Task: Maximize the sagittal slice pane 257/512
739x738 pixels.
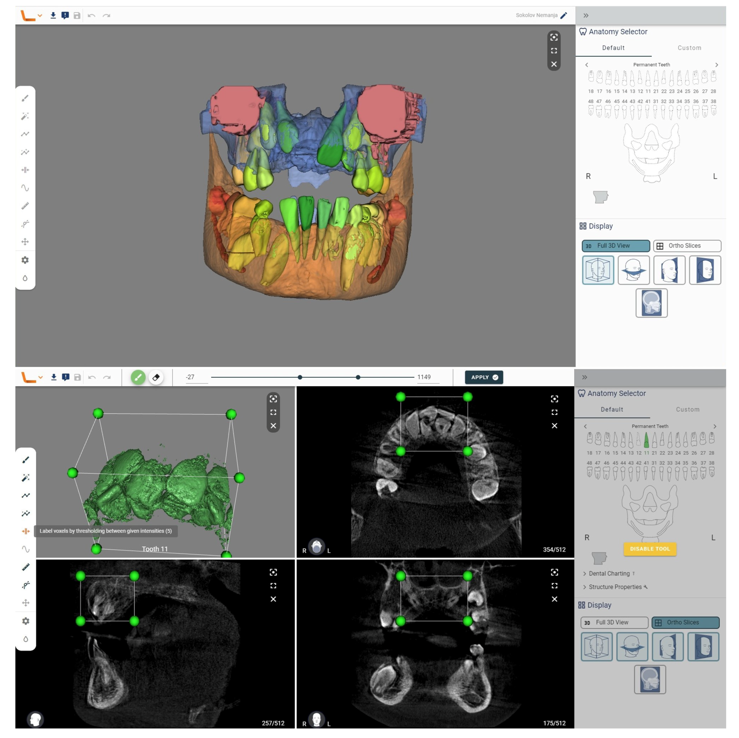Action: pyautogui.click(x=273, y=586)
